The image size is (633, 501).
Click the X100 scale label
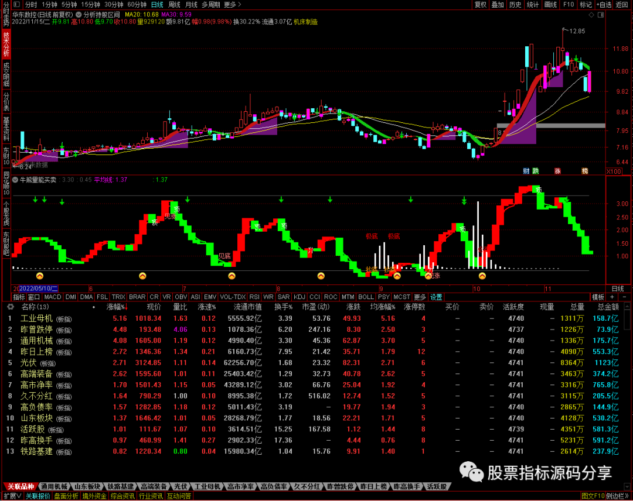(x=614, y=171)
